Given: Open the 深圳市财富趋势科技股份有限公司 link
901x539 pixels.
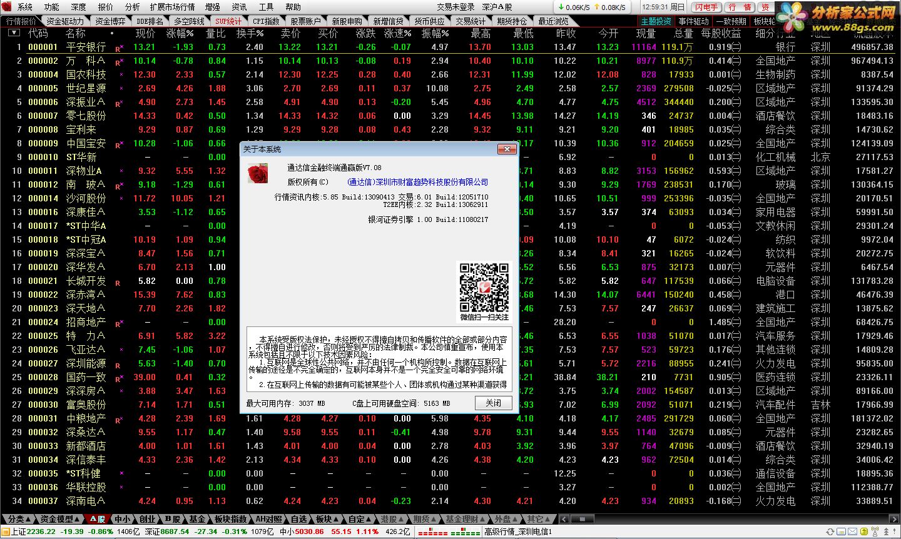Looking at the screenshot, I should point(417,182).
